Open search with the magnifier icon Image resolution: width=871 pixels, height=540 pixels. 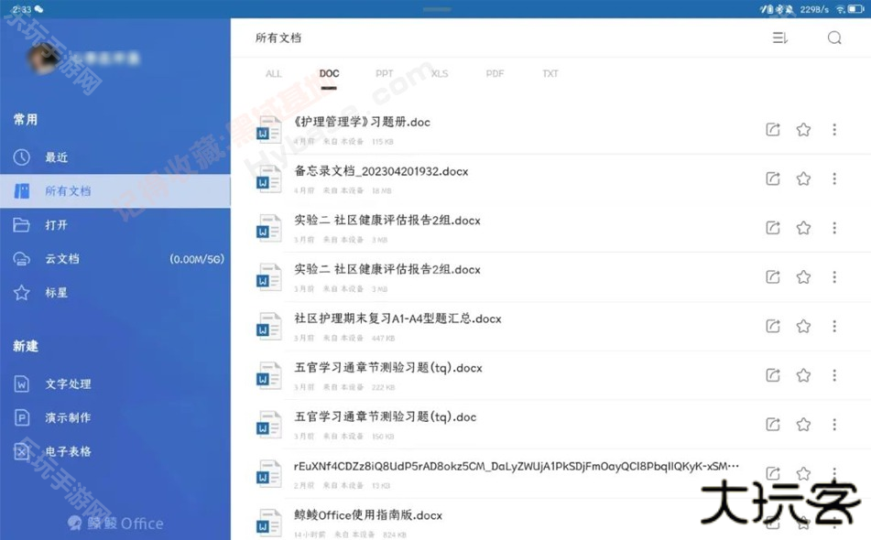click(833, 38)
